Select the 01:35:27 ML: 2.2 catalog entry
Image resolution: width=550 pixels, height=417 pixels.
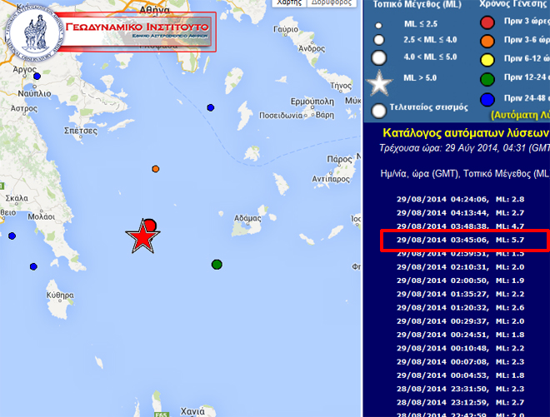[x=460, y=294]
